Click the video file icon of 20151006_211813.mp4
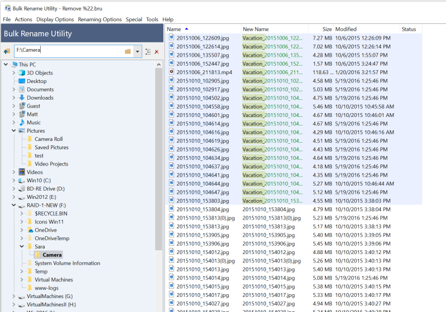Viewport: 446px width, 312px height. (172, 72)
